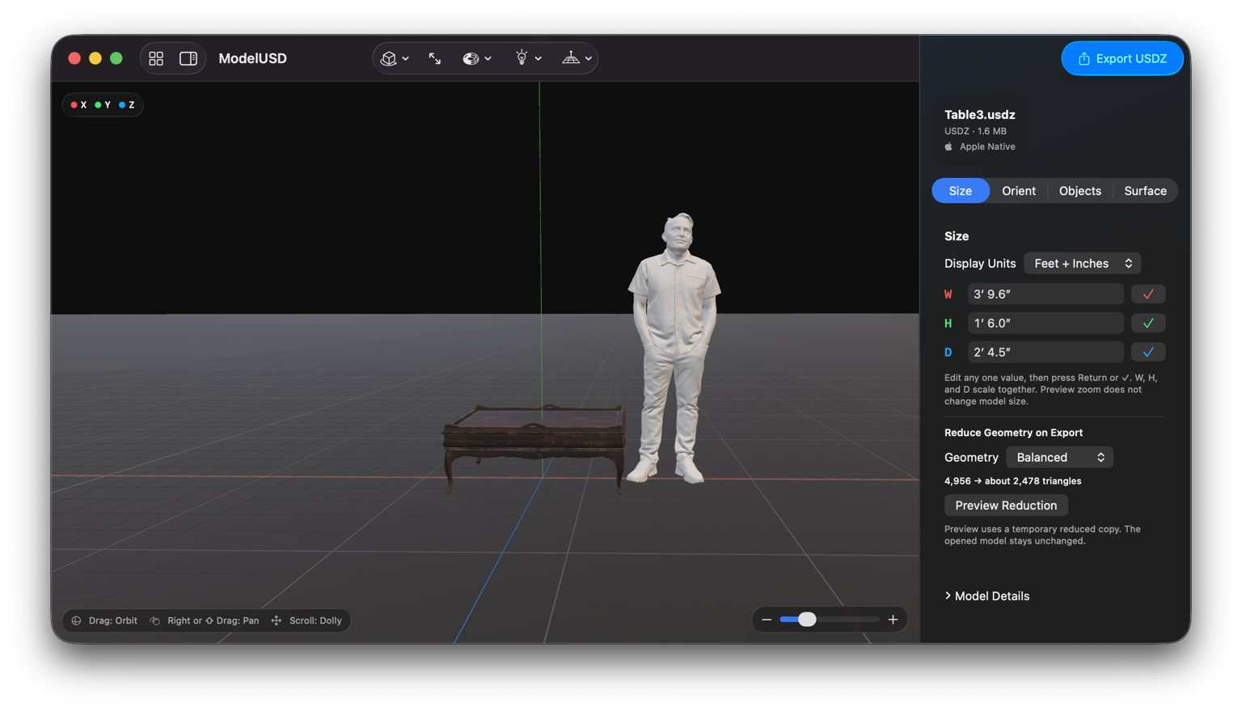The height and width of the screenshot is (711, 1242).
Task: Open the shading sphere display dropdown
Action: (x=477, y=58)
